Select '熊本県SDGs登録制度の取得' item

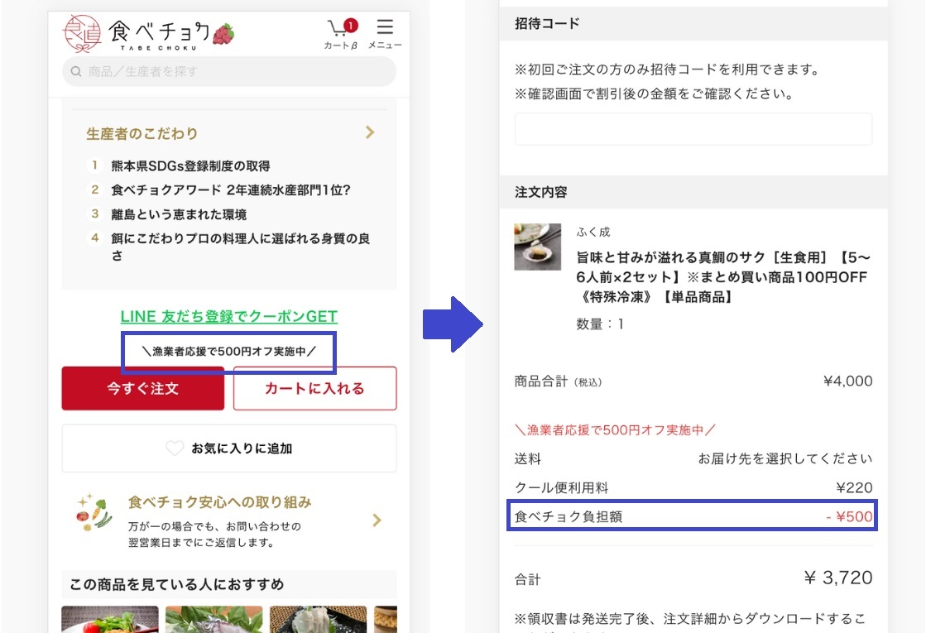pyautogui.click(x=190, y=166)
